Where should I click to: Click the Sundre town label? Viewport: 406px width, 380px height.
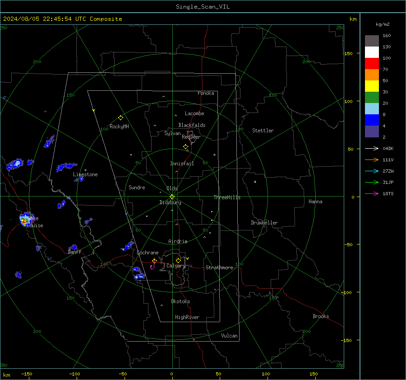coord(137,188)
